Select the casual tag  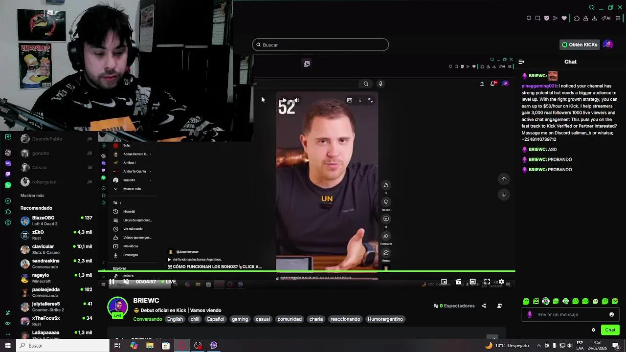click(263, 319)
